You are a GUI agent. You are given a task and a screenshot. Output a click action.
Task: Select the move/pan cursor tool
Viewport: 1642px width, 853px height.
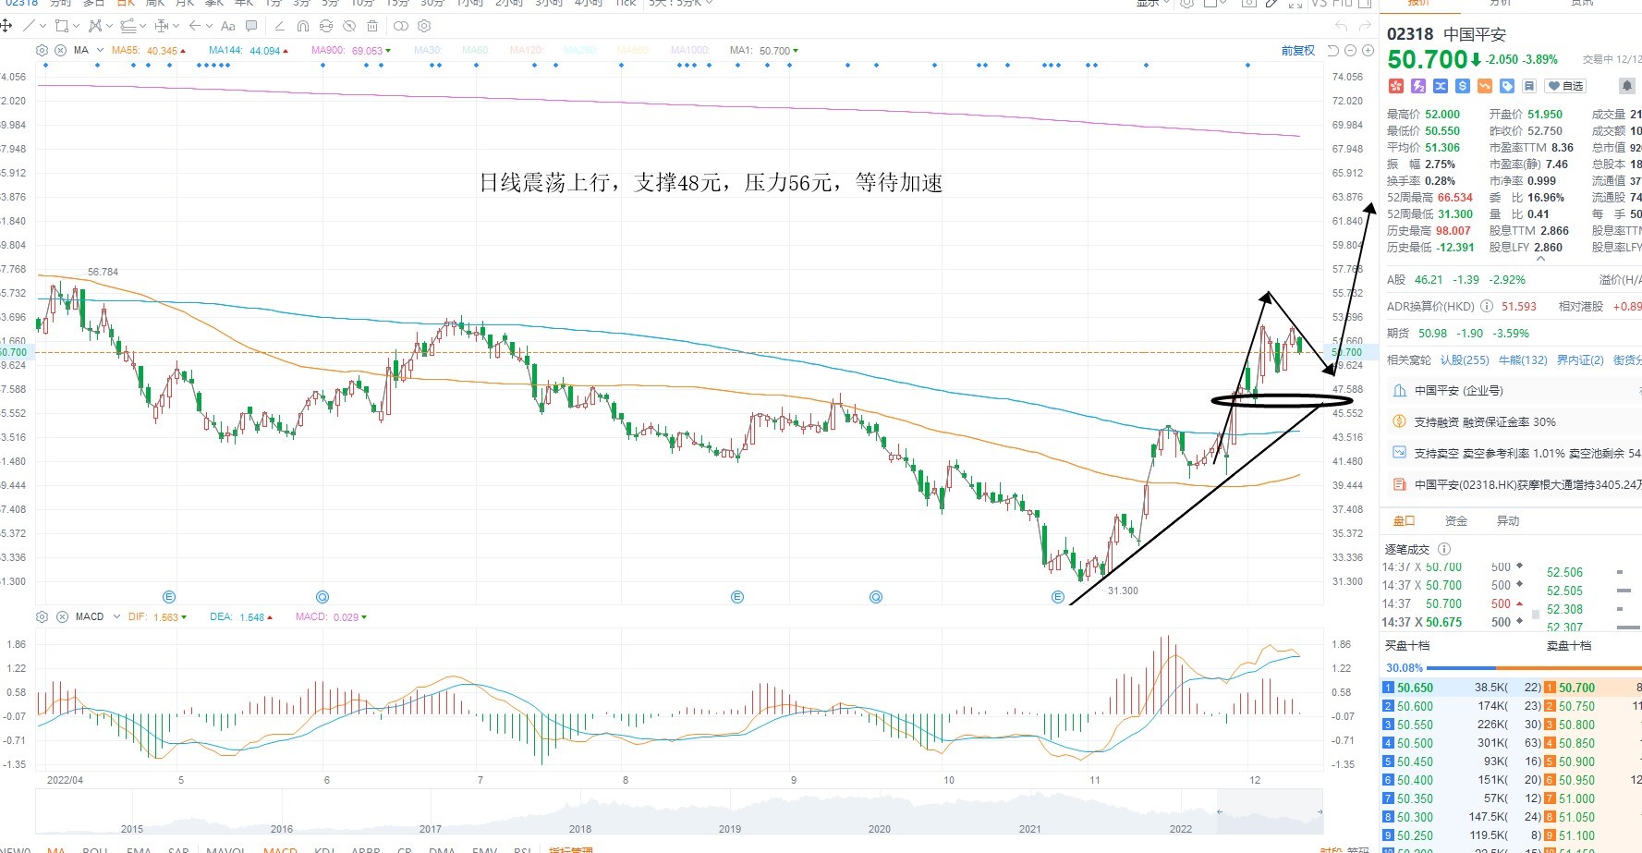[x=6, y=26]
